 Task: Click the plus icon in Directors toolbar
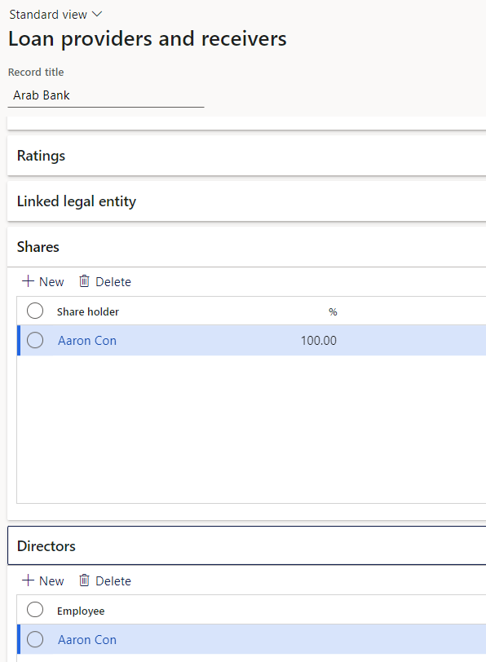point(28,580)
